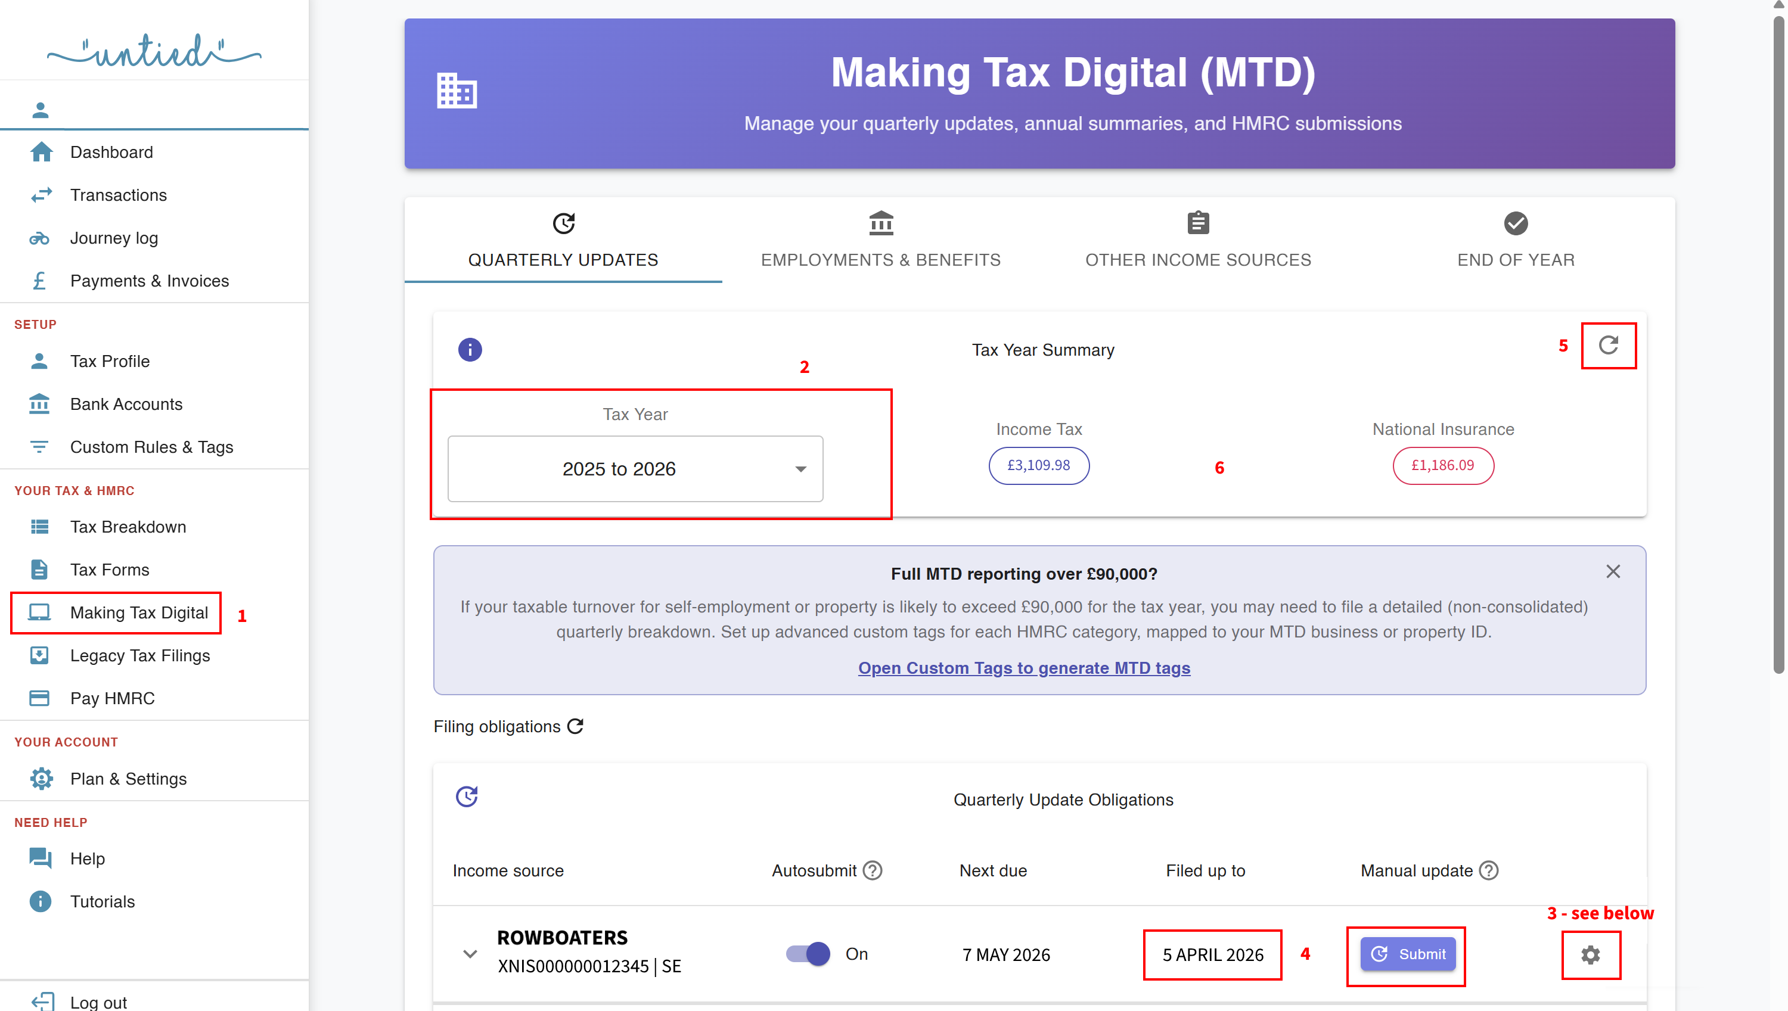Dismiss the Full MTD reporting banner

click(1613, 571)
